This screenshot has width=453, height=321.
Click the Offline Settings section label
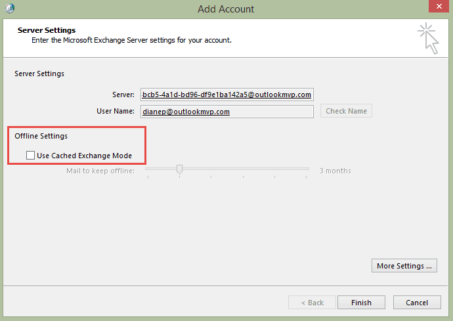[41, 136]
